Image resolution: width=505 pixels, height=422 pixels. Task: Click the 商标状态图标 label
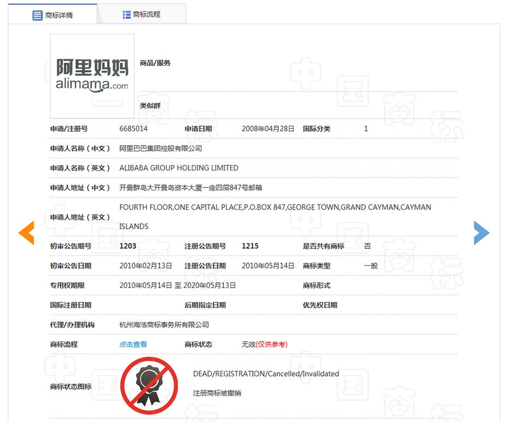click(70, 387)
